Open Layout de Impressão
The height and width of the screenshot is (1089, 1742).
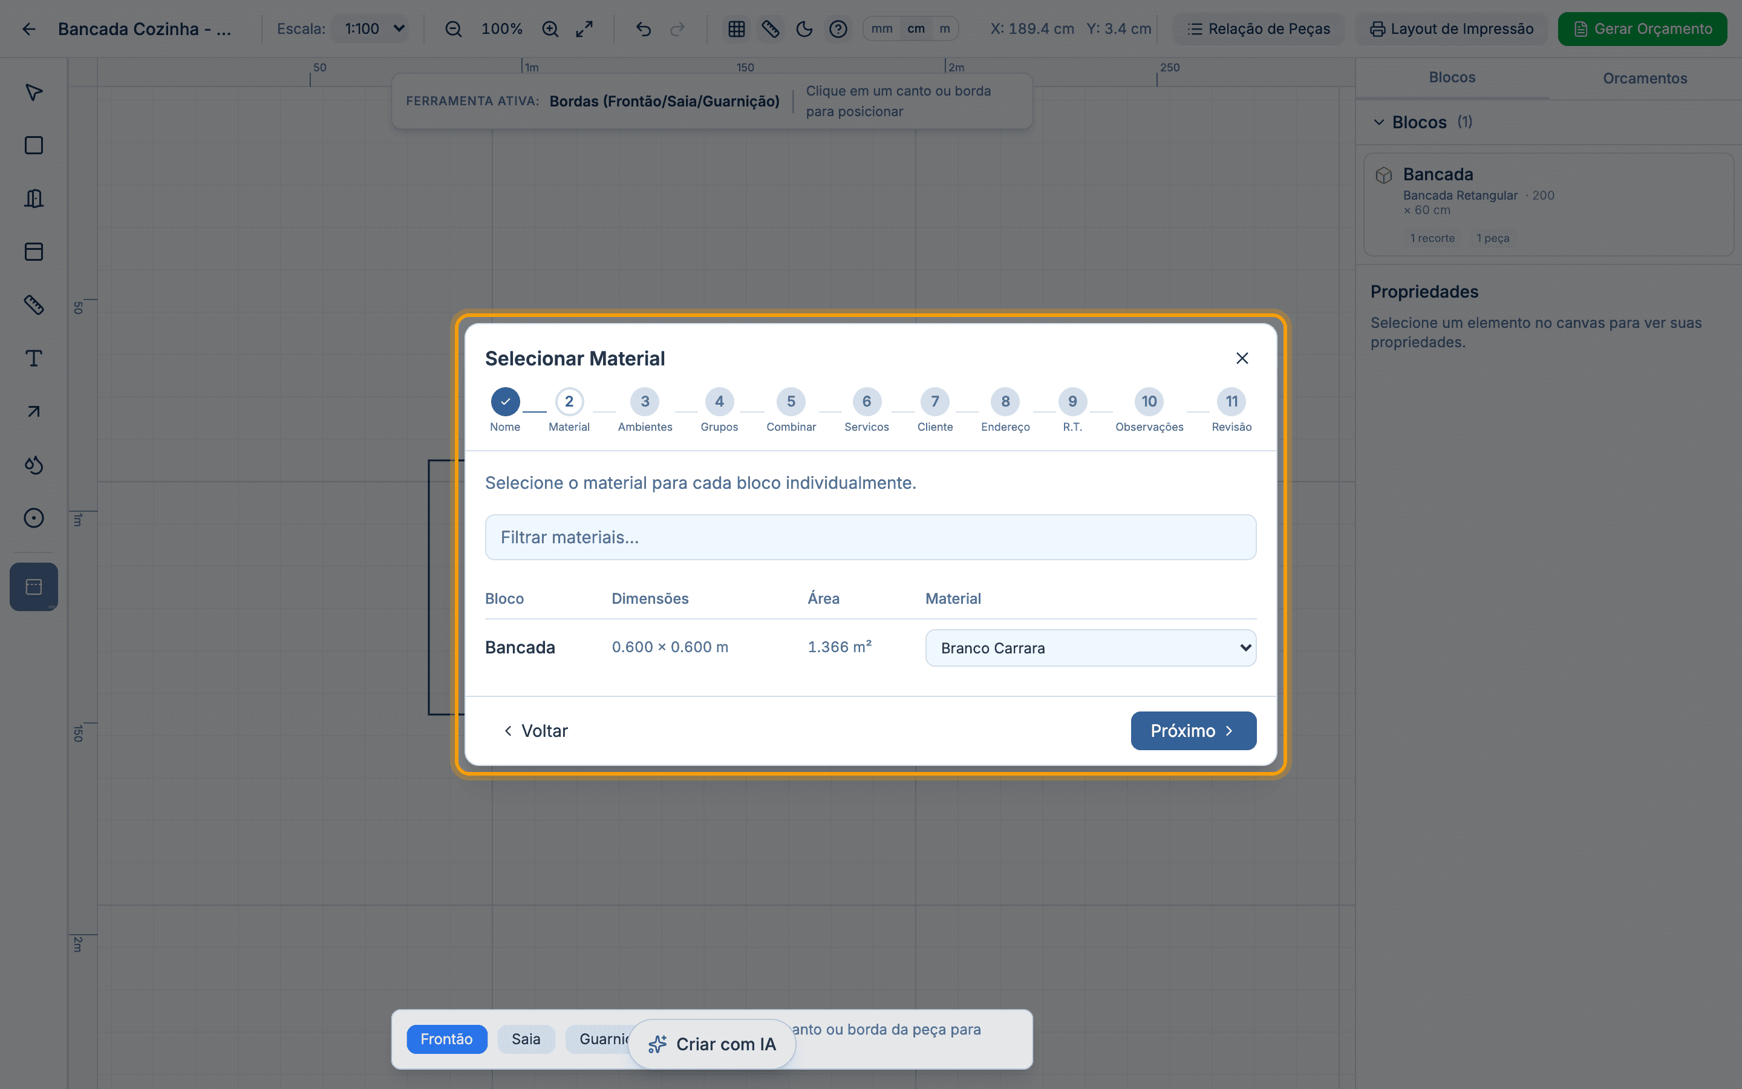click(1451, 29)
